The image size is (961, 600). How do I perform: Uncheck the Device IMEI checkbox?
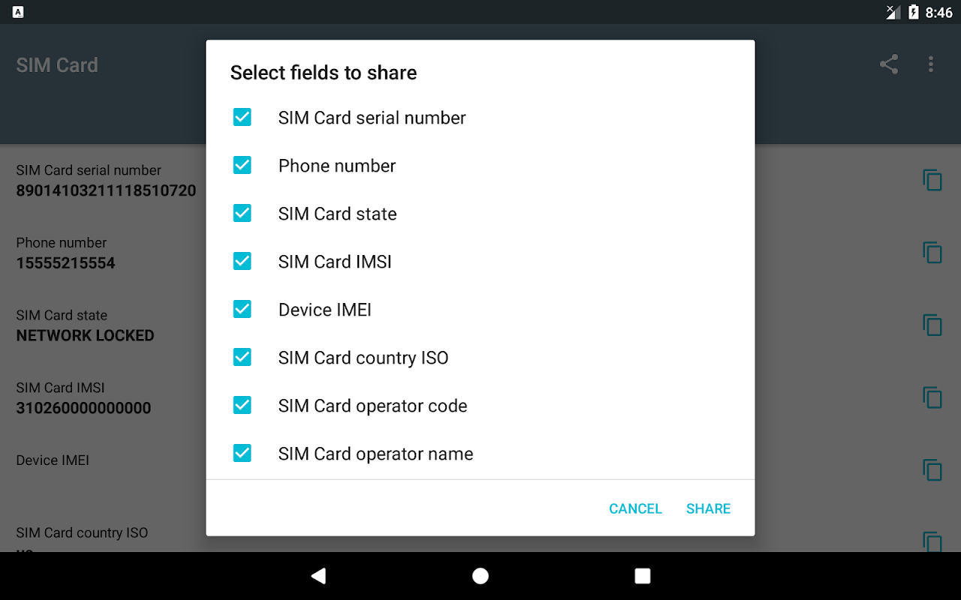tap(242, 309)
